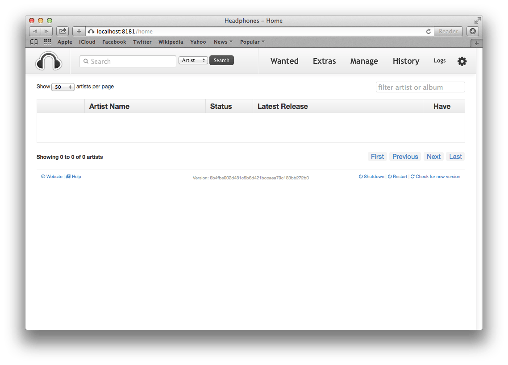Click the Safari downloads arrow icon
The image size is (508, 365).
(x=473, y=31)
